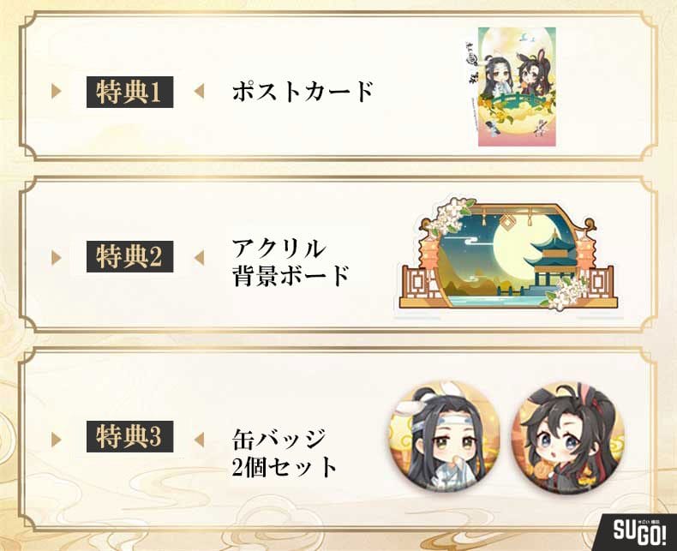Image resolution: width=677 pixels, height=551 pixels.
Task: Click the left-pointing gold arrow after 特典2
Action: click(199, 258)
